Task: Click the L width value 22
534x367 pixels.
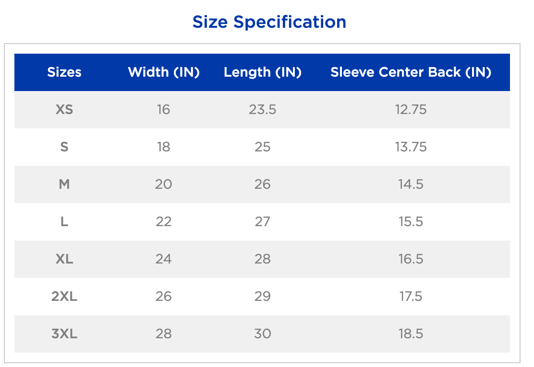Action: 163,222
